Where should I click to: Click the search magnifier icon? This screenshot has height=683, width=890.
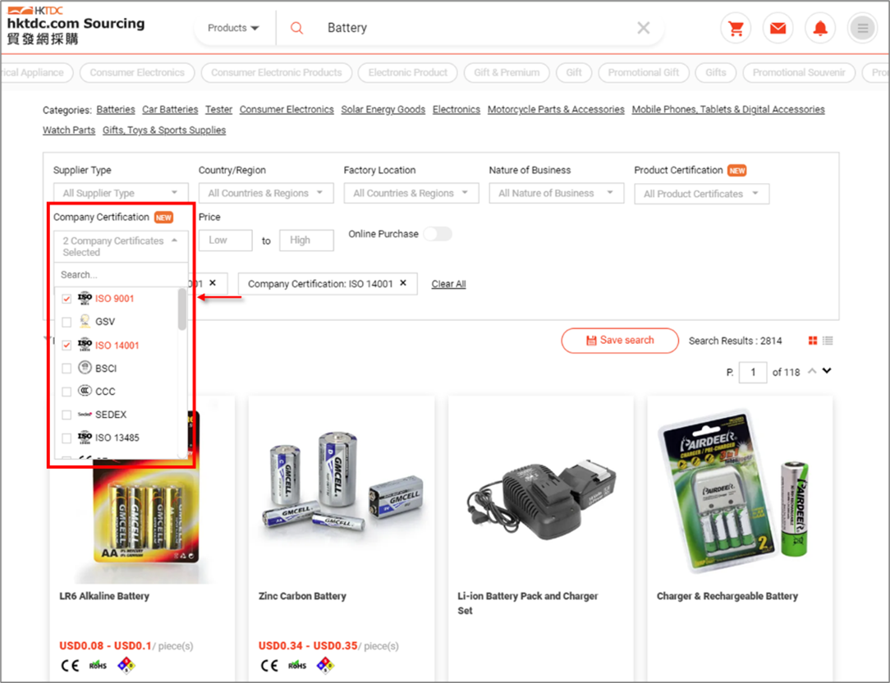[x=297, y=28]
